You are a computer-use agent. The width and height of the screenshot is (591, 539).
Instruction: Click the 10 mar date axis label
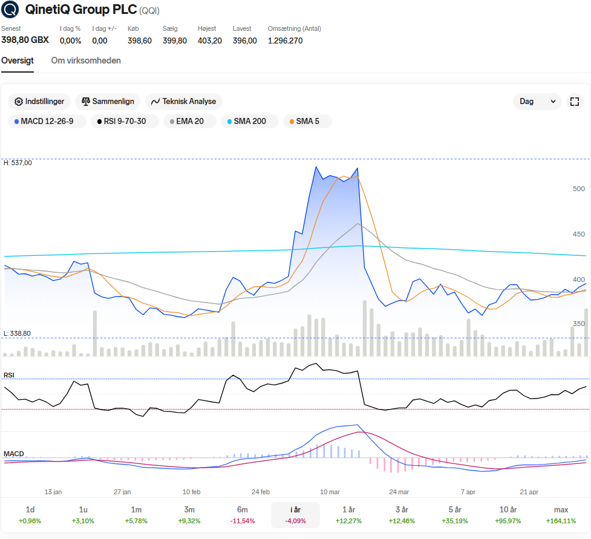click(x=330, y=492)
